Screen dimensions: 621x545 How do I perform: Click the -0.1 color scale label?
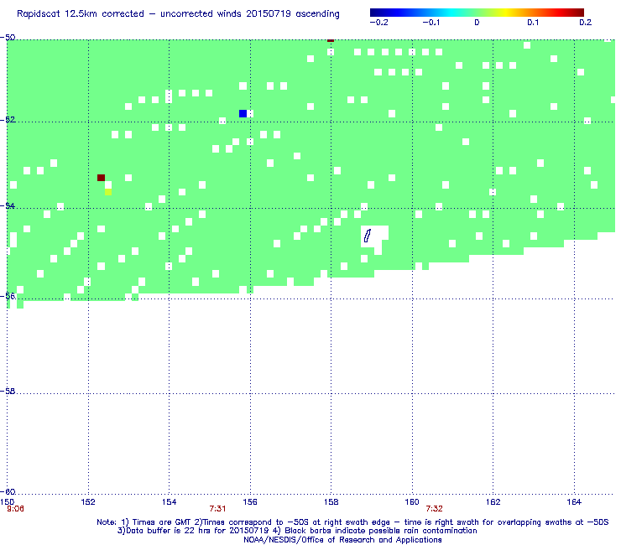[431, 23]
